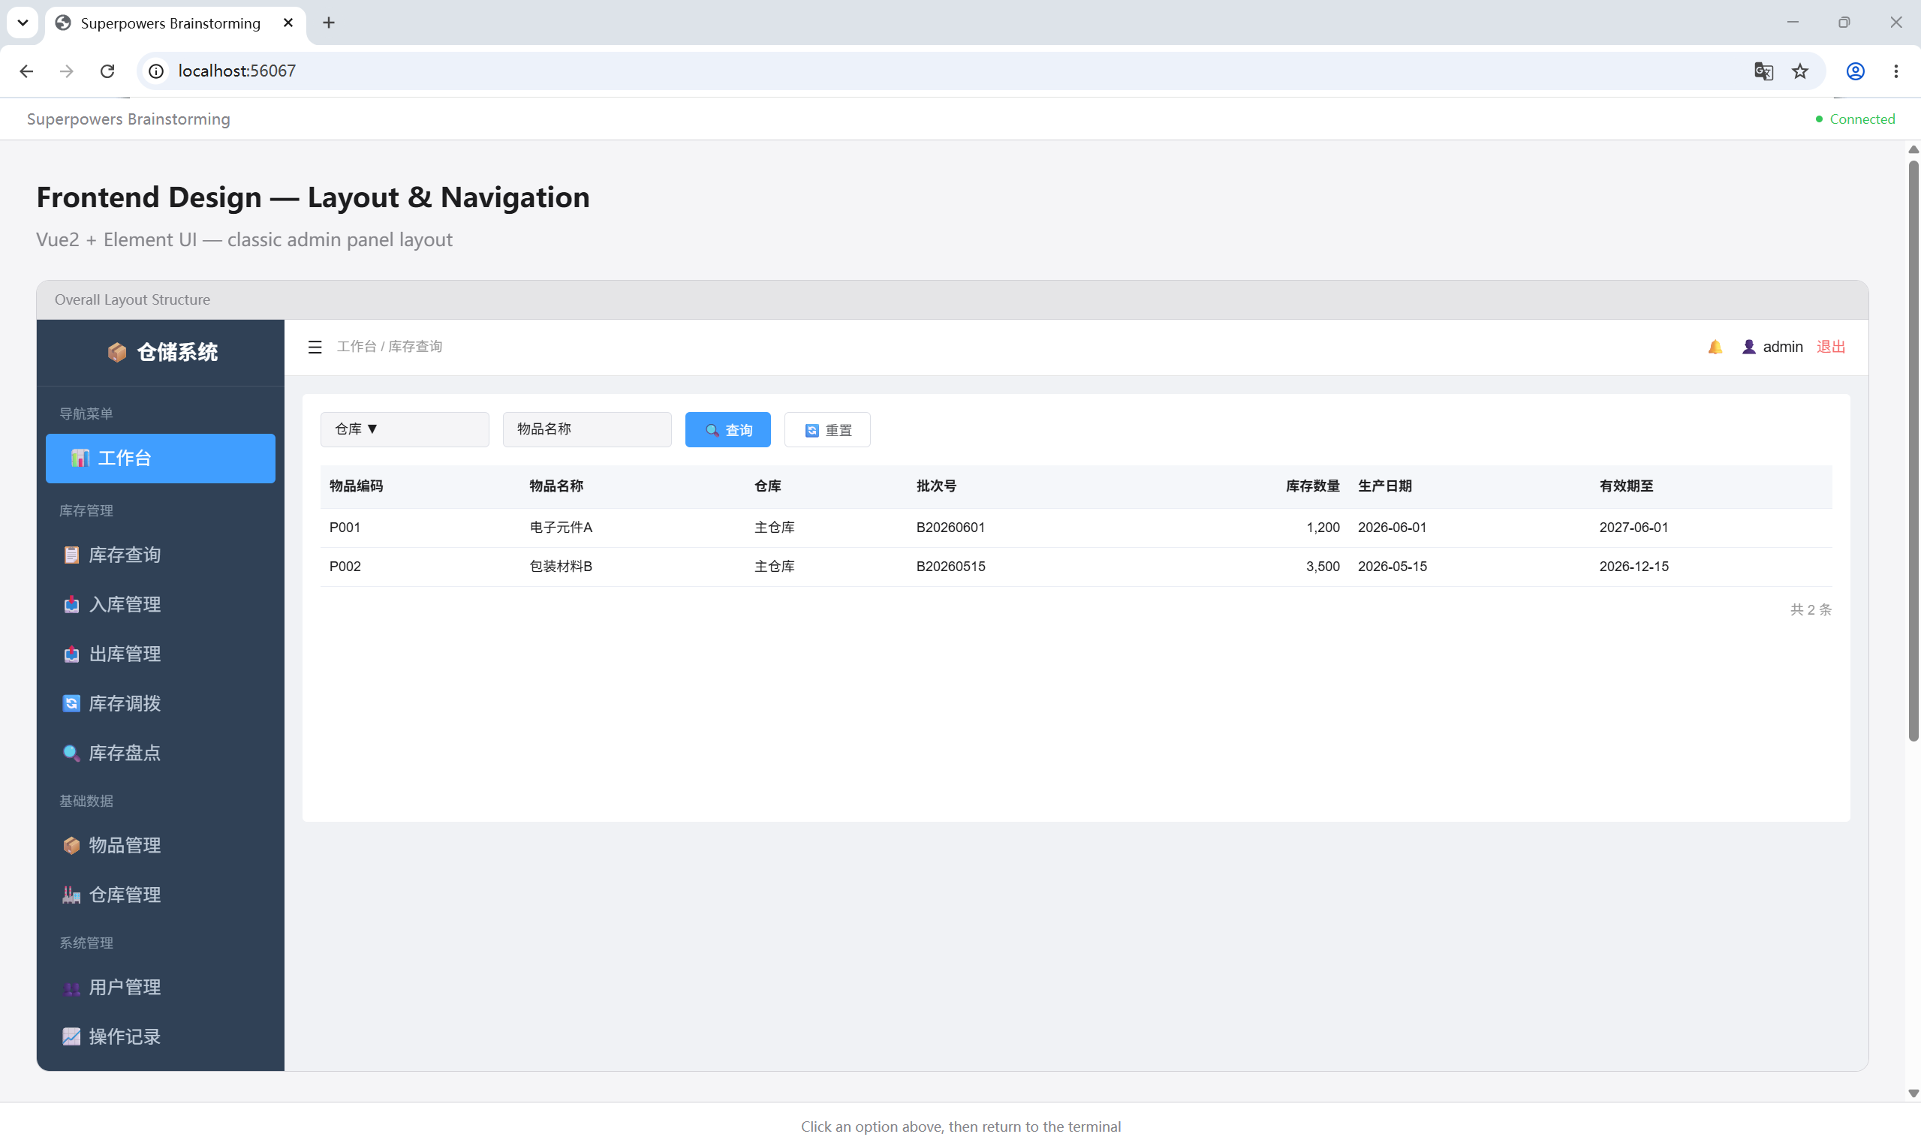Image resolution: width=1921 pixels, height=1146 pixels.
Task: Click the admin username text
Action: pos(1783,347)
